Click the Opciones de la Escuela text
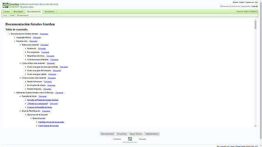This screenshot has width=262, height=147. [x=37, y=114]
